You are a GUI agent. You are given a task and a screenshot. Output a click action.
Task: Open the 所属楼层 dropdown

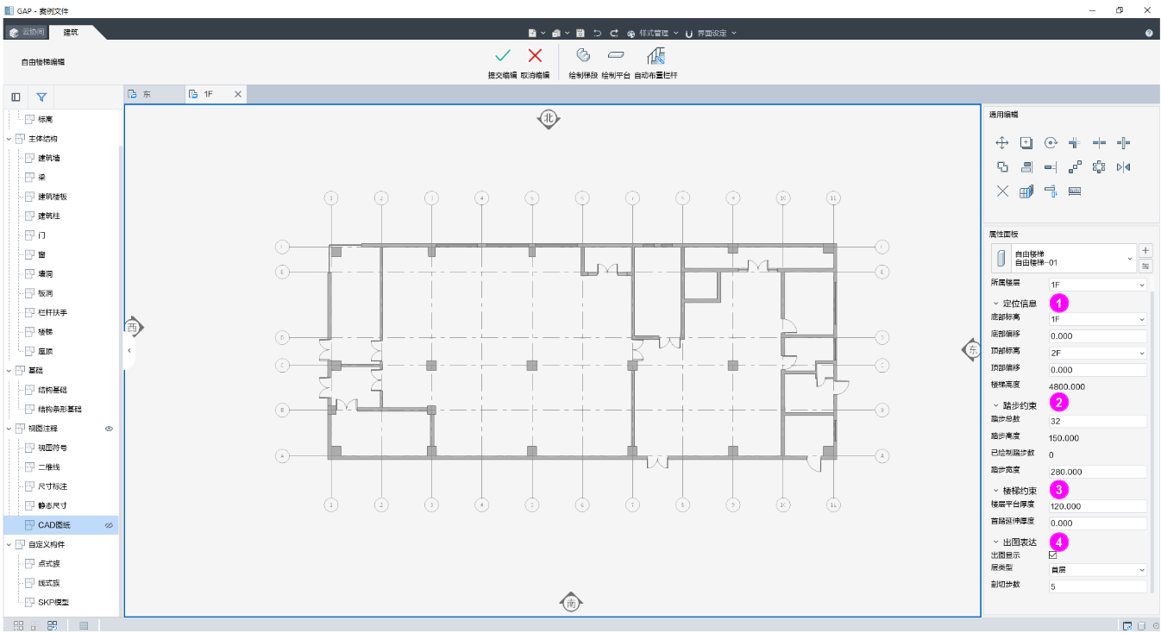tap(1097, 285)
